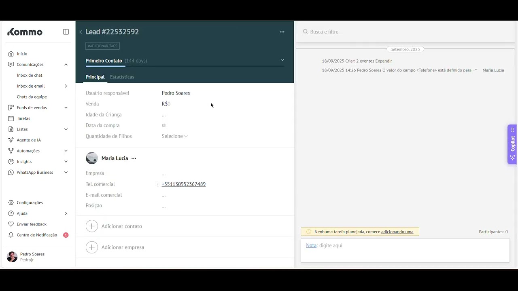Click the Empresa value field
Image resolution: width=518 pixels, height=291 pixels.
pos(163,173)
